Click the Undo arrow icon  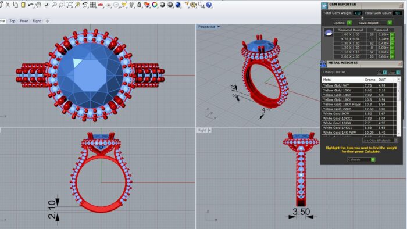pos(31,5)
